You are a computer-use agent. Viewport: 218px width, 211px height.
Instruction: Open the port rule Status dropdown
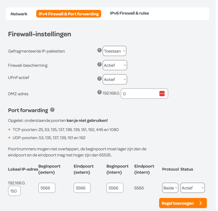[x=192, y=188]
